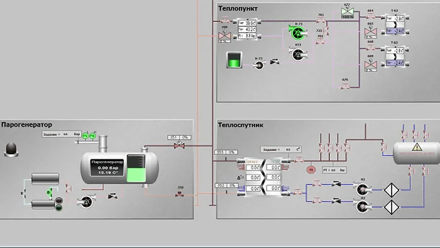Screen dimensions: 440x248
Task: Select control valve 665
Action: pos(370,31)
